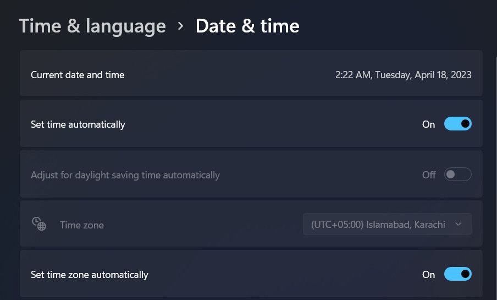Click the Time zone label text
This screenshot has width=497, height=300.
pyautogui.click(x=82, y=225)
